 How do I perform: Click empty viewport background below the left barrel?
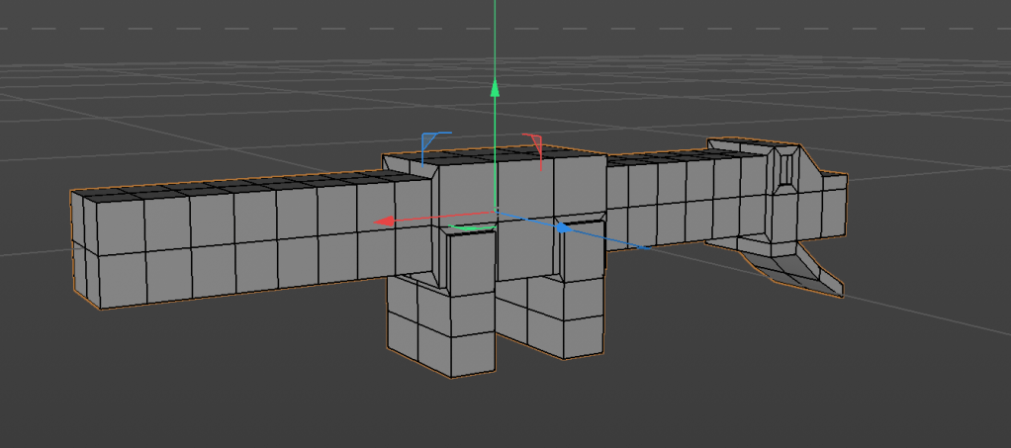198,376
